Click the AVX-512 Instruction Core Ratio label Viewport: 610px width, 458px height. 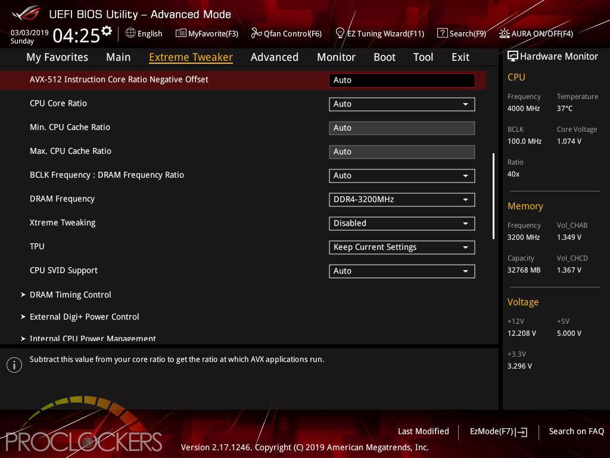click(119, 79)
